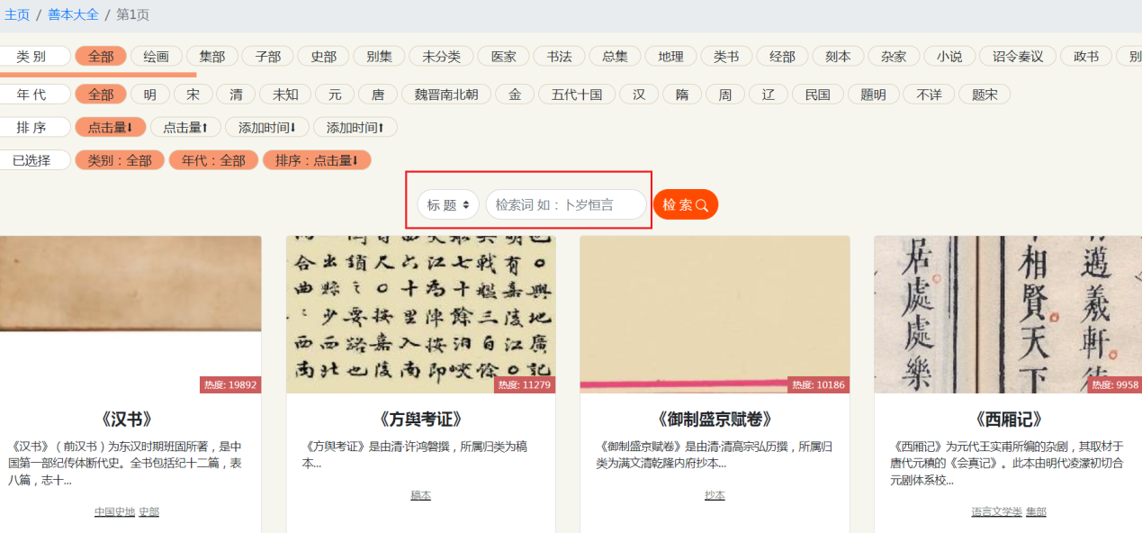Select the 刻本 category filter
Screen dimensions: 1142x533
click(x=839, y=56)
